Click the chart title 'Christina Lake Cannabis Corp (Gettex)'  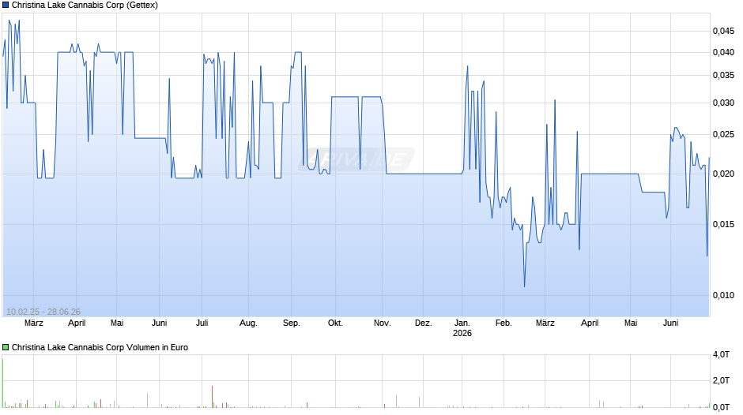(85, 6)
